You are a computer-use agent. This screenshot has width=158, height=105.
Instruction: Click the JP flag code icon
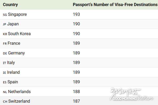4,24
